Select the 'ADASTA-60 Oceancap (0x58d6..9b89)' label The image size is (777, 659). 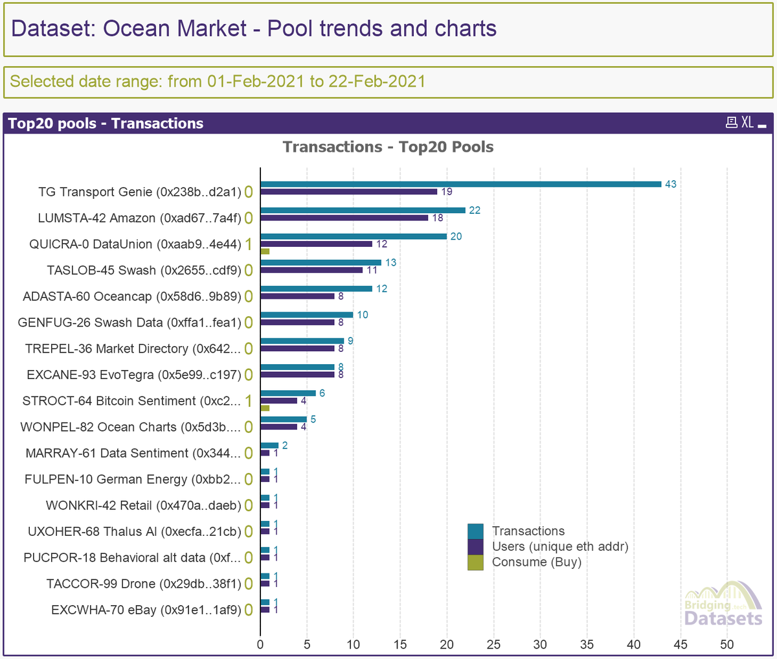[132, 297]
